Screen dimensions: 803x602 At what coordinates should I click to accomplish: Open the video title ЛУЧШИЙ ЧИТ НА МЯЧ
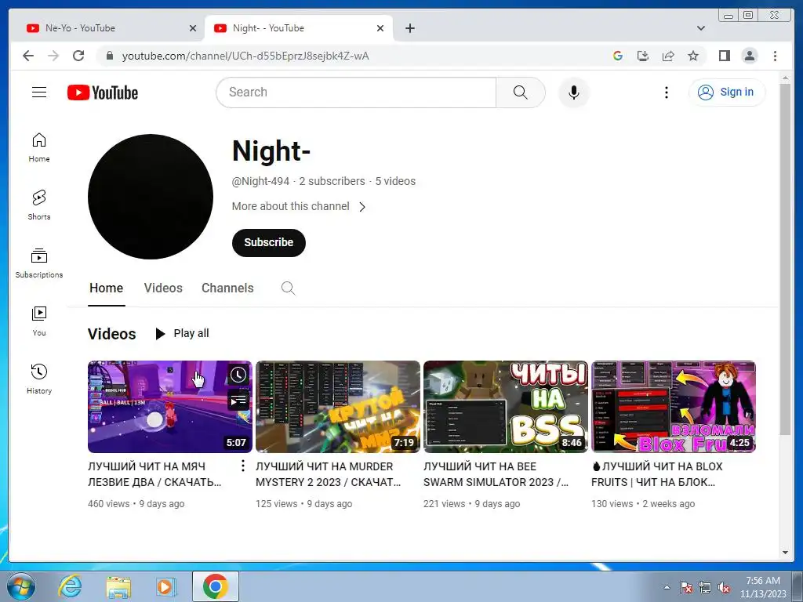click(x=154, y=474)
